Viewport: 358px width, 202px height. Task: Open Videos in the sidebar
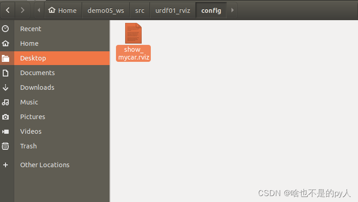coord(31,131)
